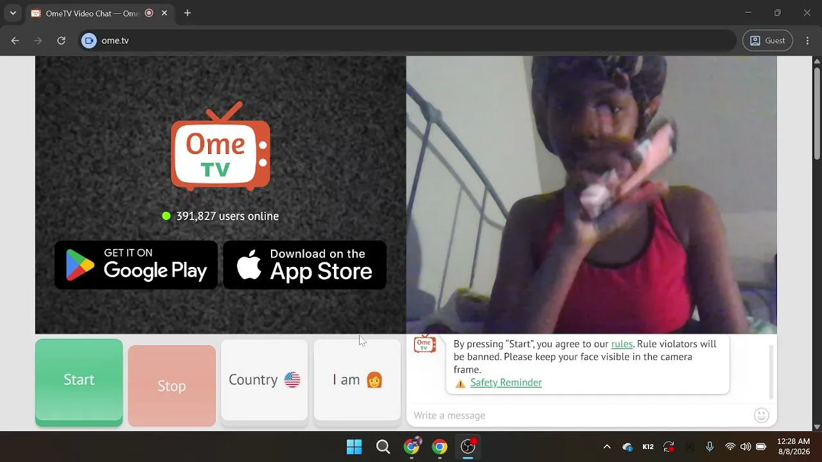Open the Get it on Google Play badge
822x462 pixels.
pos(136,264)
